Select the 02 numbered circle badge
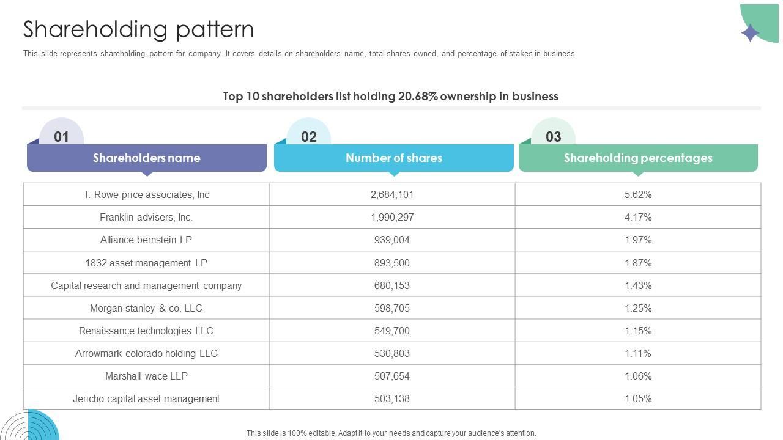Image resolution: width=783 pixels, height=440 pixels. 309,136
